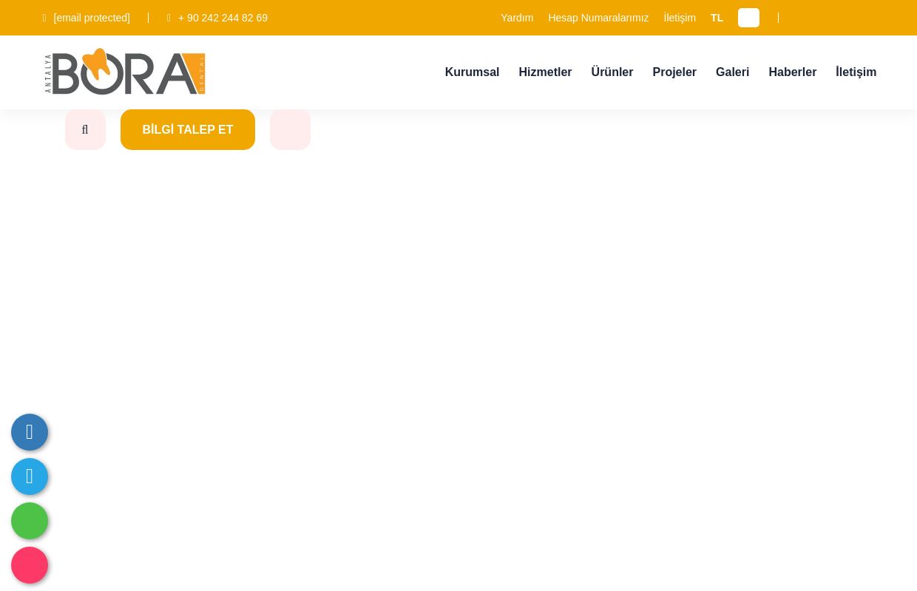Click the search magnifier icon button
The height and width of the screenshot is (591, 917).
point(85,130)
